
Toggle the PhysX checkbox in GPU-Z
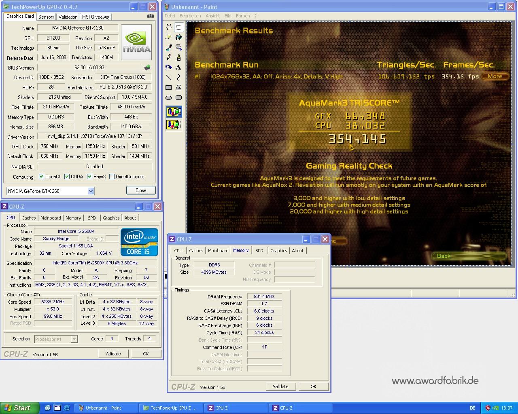pos(89,177)
